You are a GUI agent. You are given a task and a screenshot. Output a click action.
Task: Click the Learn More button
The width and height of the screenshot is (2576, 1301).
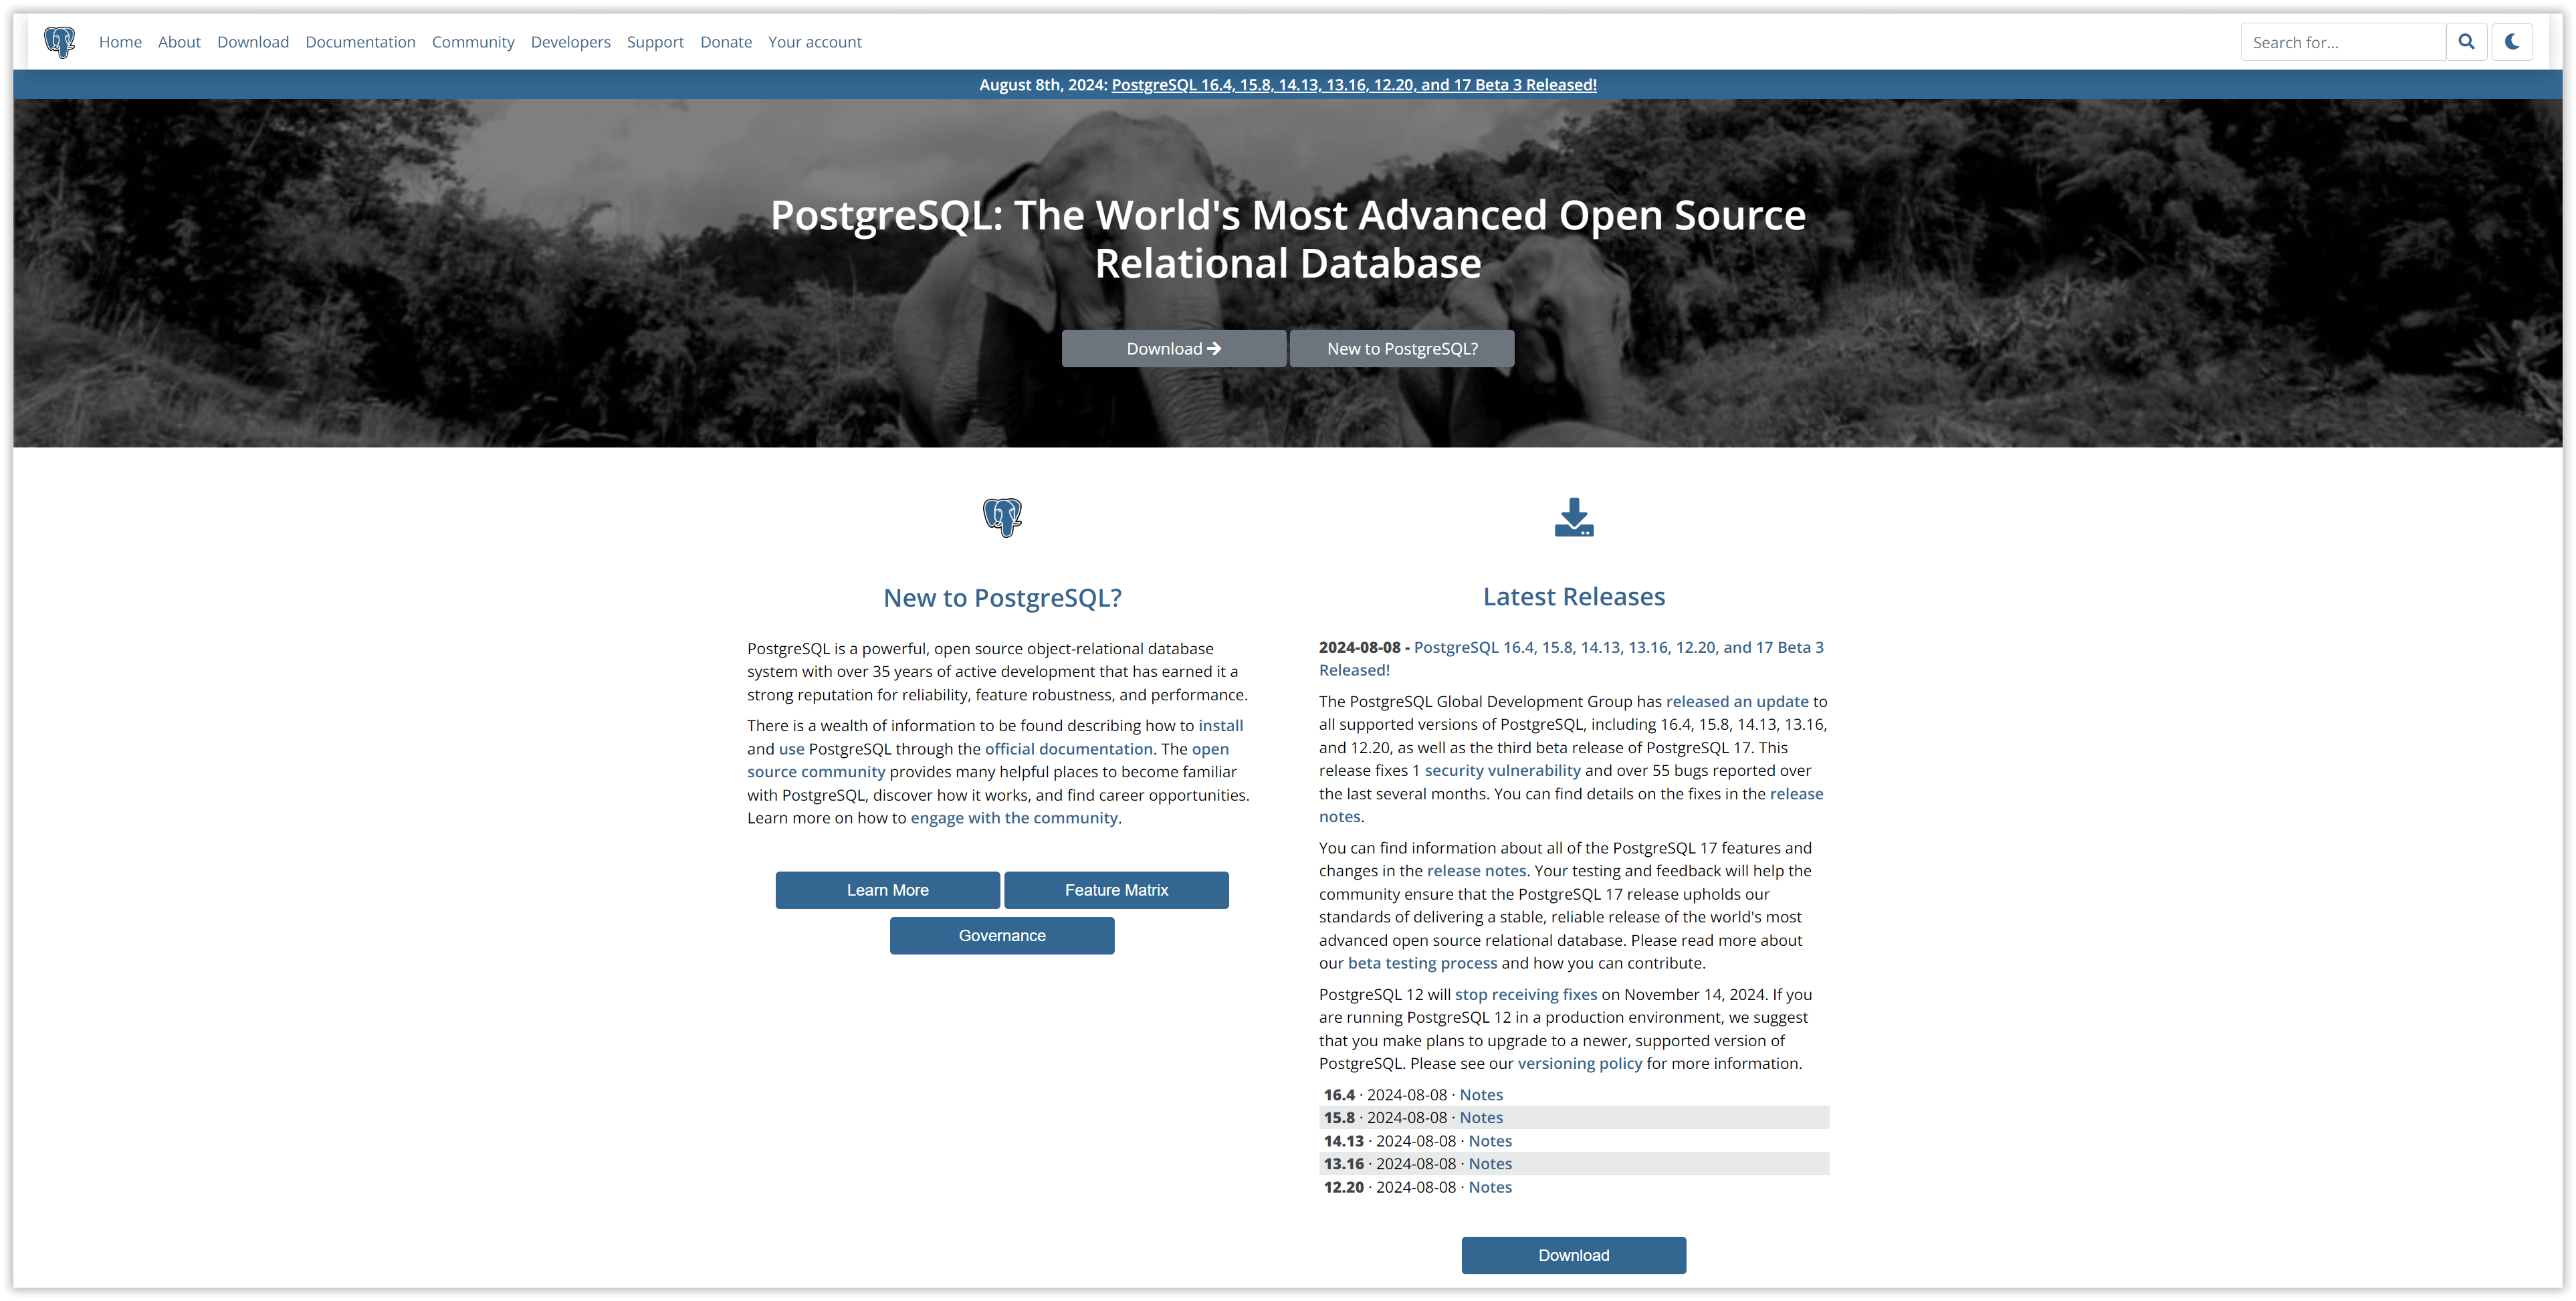tap(887, 890)
